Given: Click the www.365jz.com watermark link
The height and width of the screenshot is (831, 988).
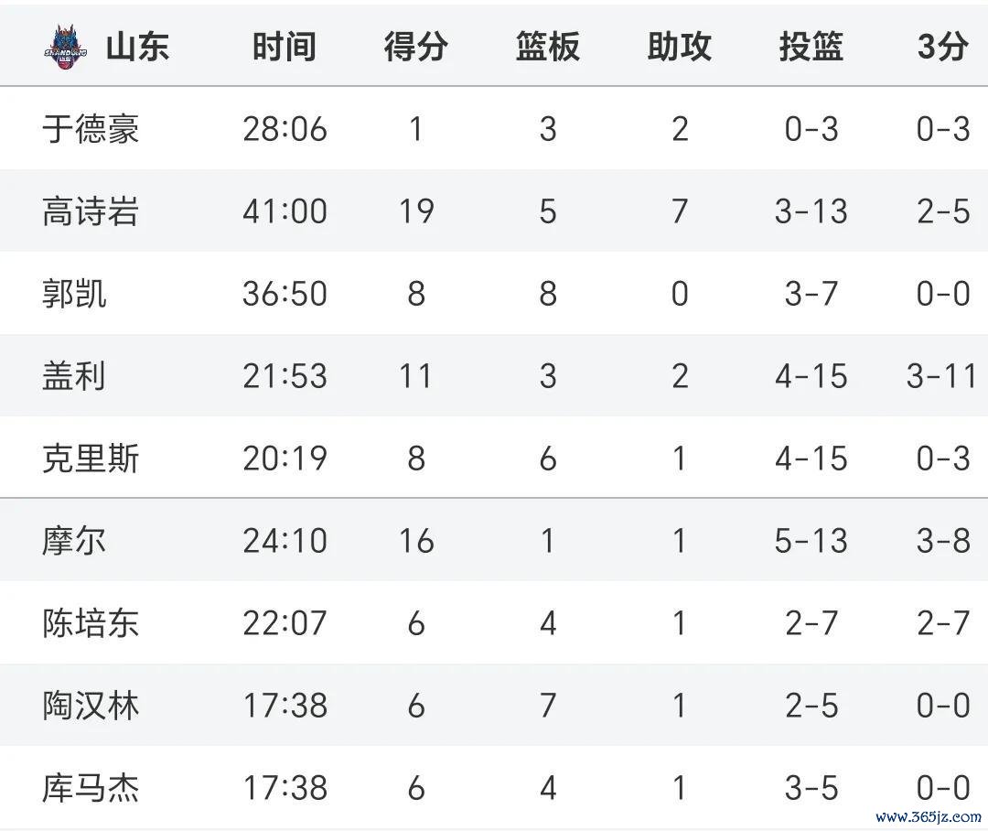Looking at the screenshot, I should coord(929,817).
